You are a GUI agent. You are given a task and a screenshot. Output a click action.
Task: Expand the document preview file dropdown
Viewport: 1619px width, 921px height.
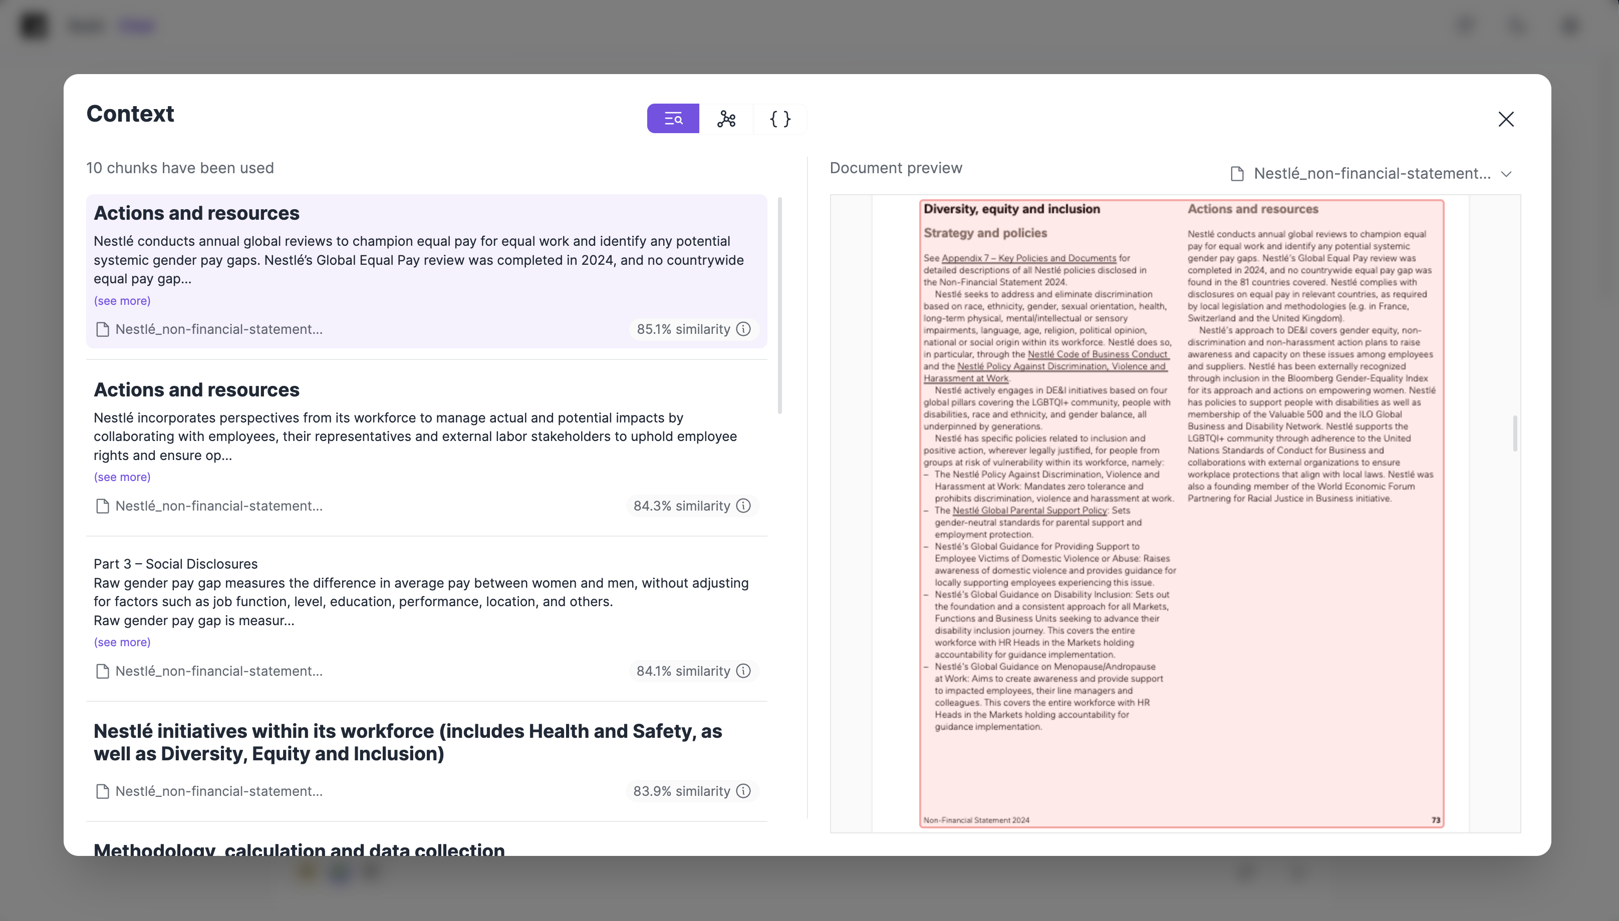tap(1371, 173)
